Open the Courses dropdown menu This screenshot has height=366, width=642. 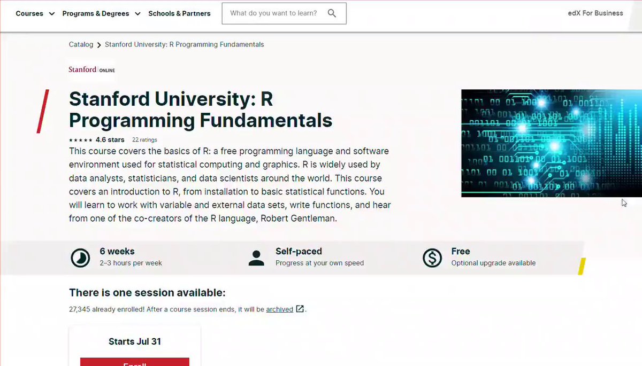(x=35, y=13)
